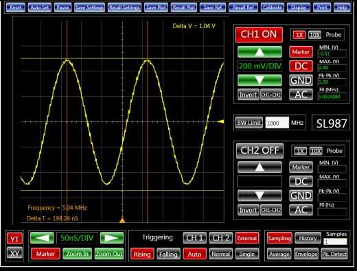This screenshot has width=357, height=271.
Task: Click the Zoom In button
Action: coord(77,254)
